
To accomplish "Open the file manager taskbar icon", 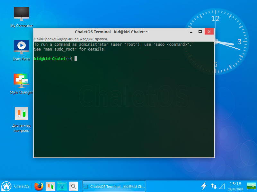I will pyautogui.click(x=62, y=186).
